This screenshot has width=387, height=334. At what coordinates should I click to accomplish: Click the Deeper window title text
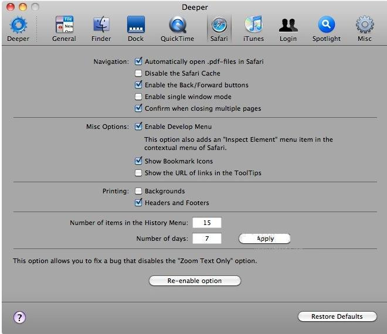click(x=195, y=8)
